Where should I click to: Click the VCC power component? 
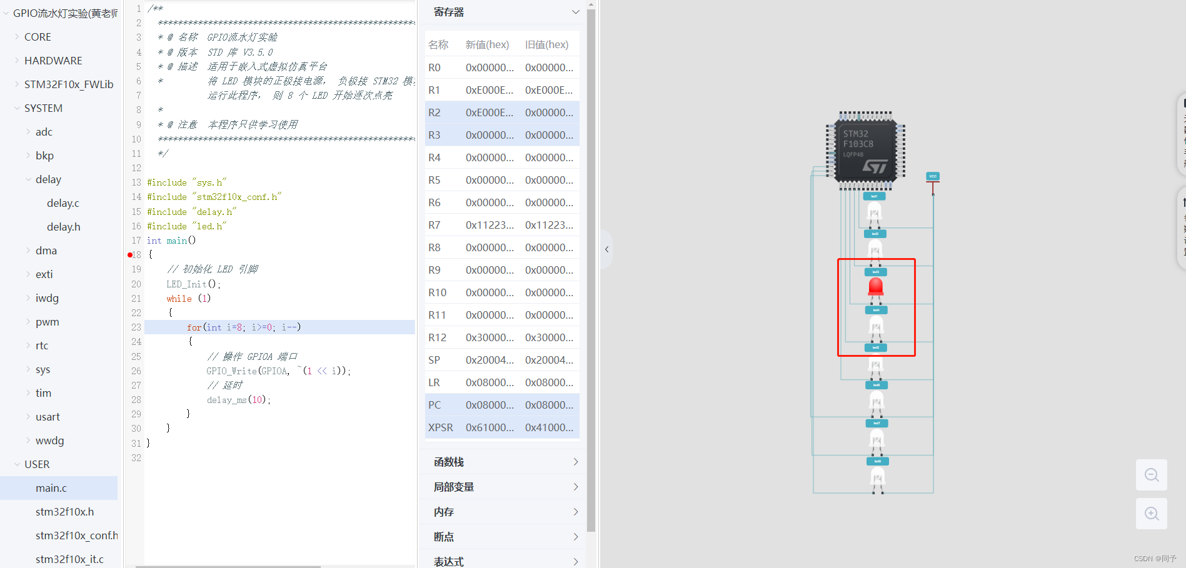click(x=933, y=177)
